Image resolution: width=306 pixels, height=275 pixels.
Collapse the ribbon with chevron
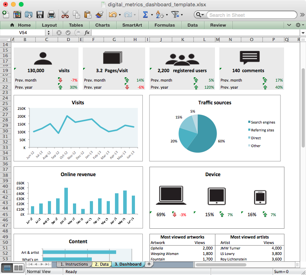[289, 25]
